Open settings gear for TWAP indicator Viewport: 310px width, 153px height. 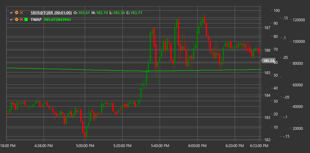[17, 19]
